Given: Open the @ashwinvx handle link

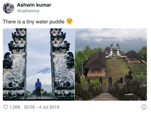Looking at the screenshot, I should coord(28,11).
